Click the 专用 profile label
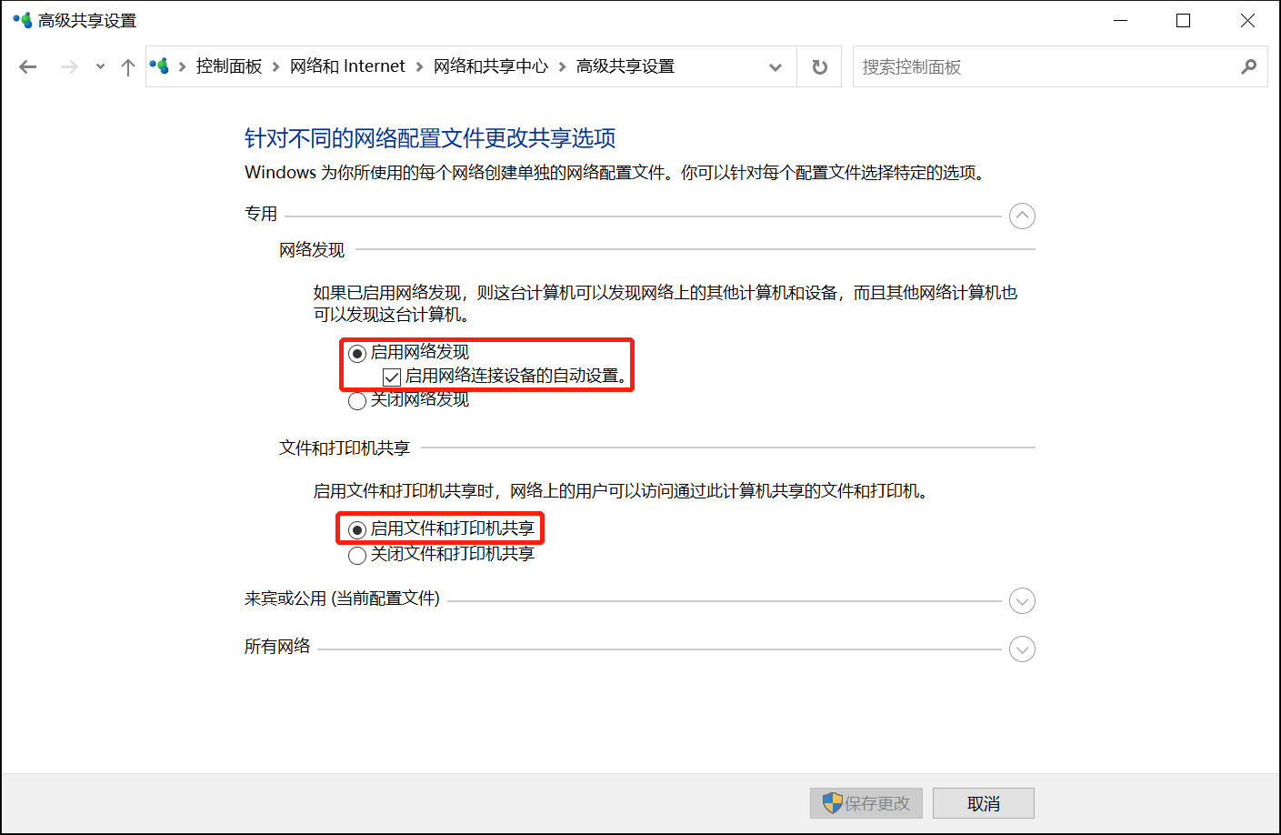The width and height of the screenshot is (1281, 835). [261, 214]
